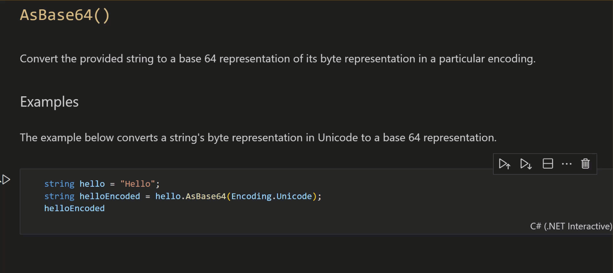Execute Above Cells in cell toolbar

coord(504,164)
